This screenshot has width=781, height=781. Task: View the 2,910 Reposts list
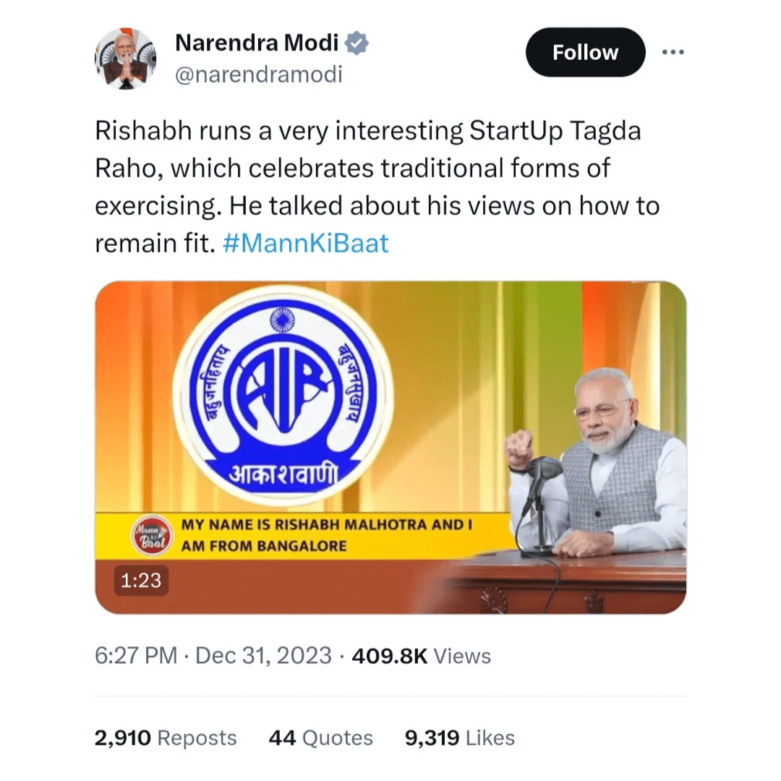click(x=166, y=738)
